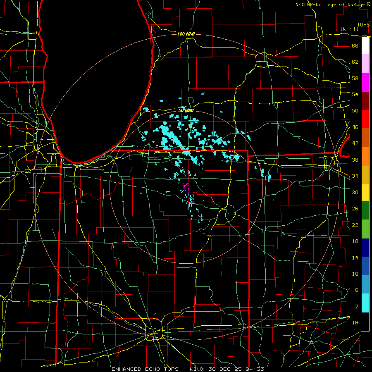Click the NEXLAB-College of DuPage label
The image size is (372, 372).
[330, 5]
